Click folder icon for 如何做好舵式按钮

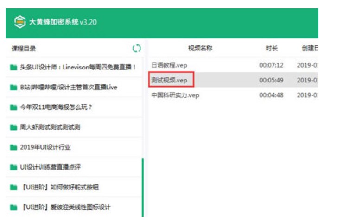point(13,187)
